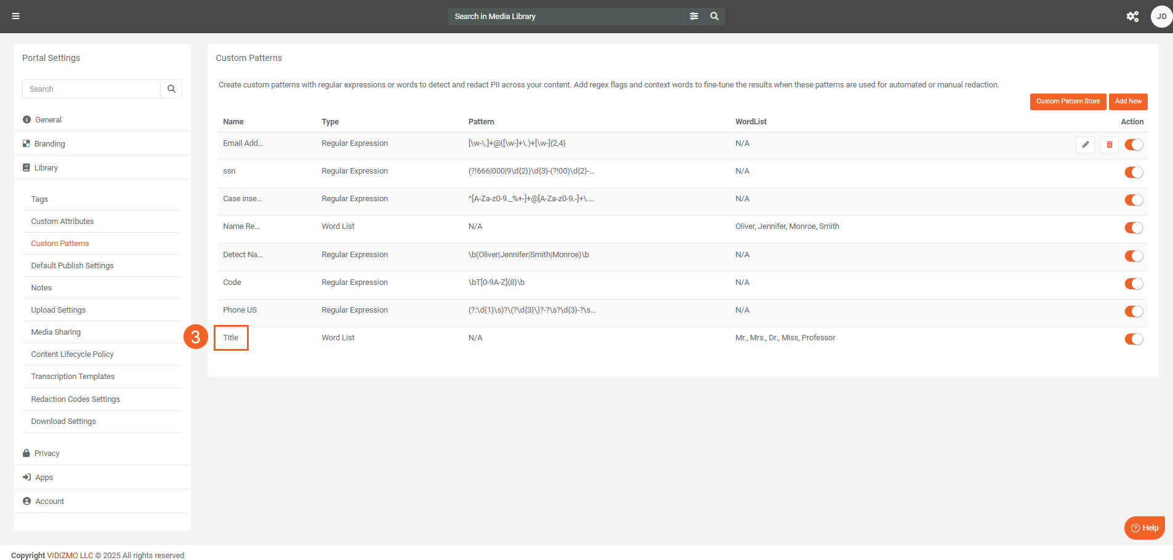Expand the Privacy settings section
The height and width of the screenshot is (560, 1173).
tap(47, 454)
